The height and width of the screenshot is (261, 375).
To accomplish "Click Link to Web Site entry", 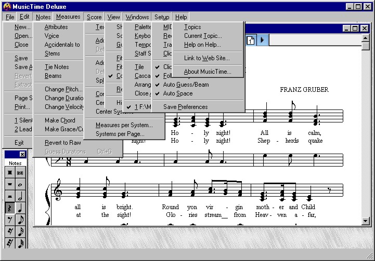I will coord(206,58).
